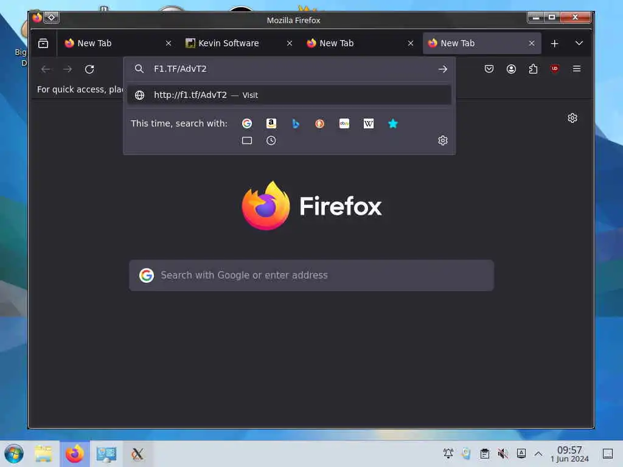Screen dimensions: 623x467
Task: Close the Kevin Software tab
Action: [290, 43]
